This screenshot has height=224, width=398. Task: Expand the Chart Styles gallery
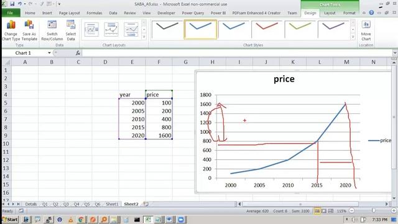353,37
